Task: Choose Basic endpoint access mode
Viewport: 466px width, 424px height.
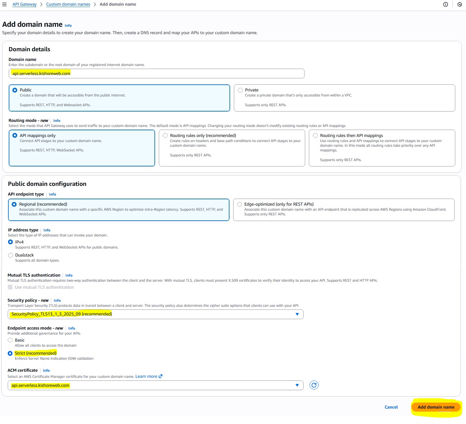Action: (10, 340)
